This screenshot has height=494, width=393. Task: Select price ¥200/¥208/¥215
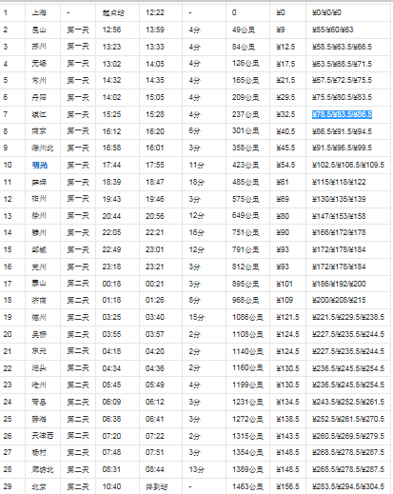coord(339,300)
